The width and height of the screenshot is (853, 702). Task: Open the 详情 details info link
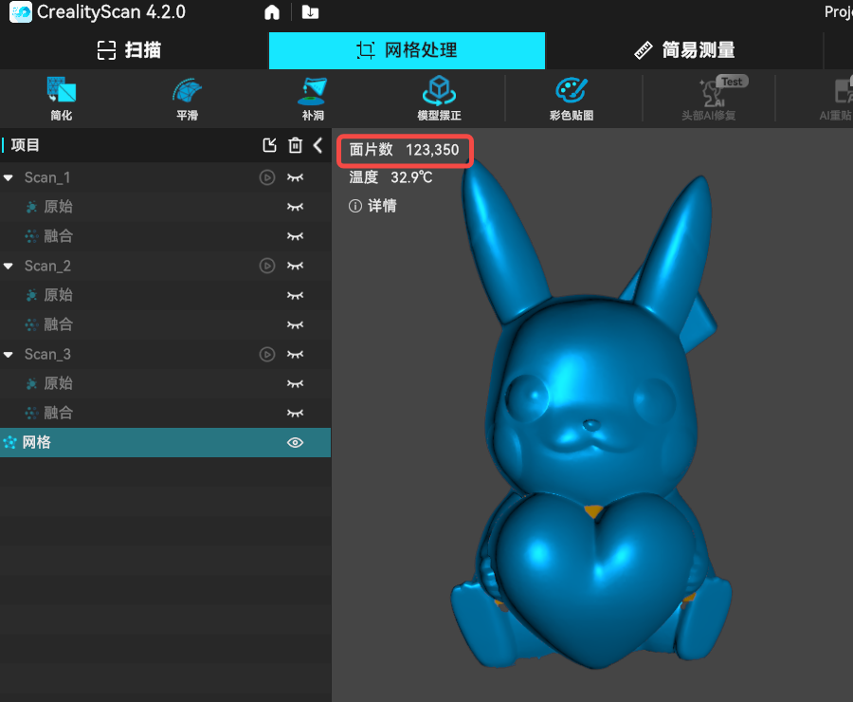(x=373, y=206)
